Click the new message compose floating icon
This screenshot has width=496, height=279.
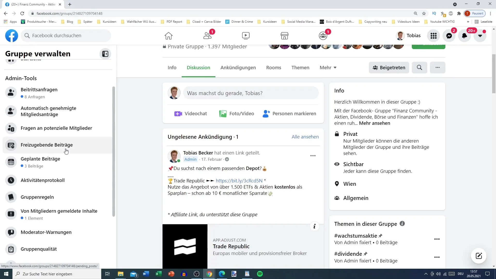point(479,256)
